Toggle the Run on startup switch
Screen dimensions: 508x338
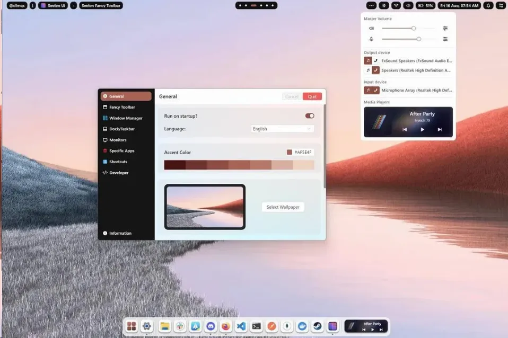pyautogui.click(x=309, y=116)
